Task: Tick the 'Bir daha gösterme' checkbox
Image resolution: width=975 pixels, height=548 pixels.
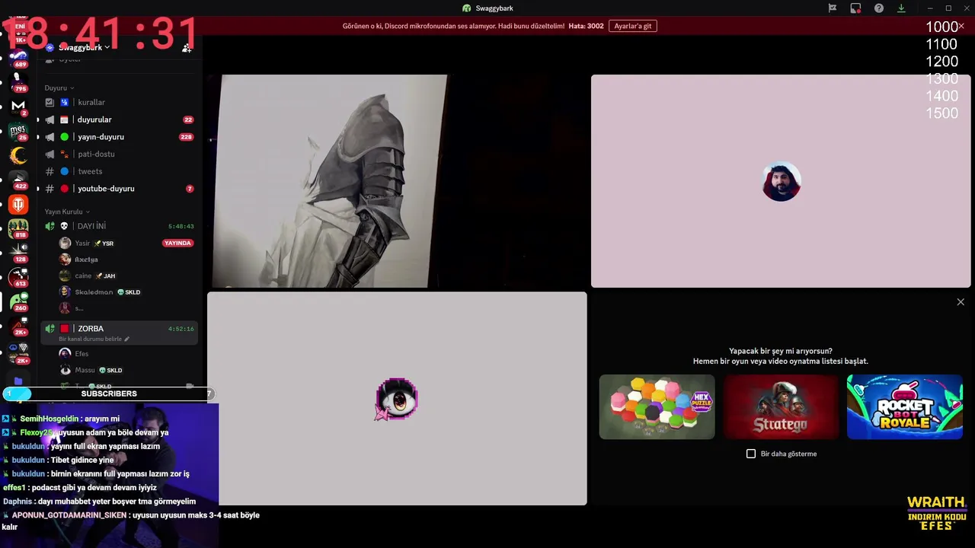Action: pyautogui.click(x=751, y=454)
